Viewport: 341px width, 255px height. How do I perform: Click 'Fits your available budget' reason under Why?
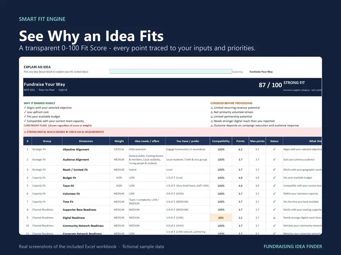click(42, 116)
